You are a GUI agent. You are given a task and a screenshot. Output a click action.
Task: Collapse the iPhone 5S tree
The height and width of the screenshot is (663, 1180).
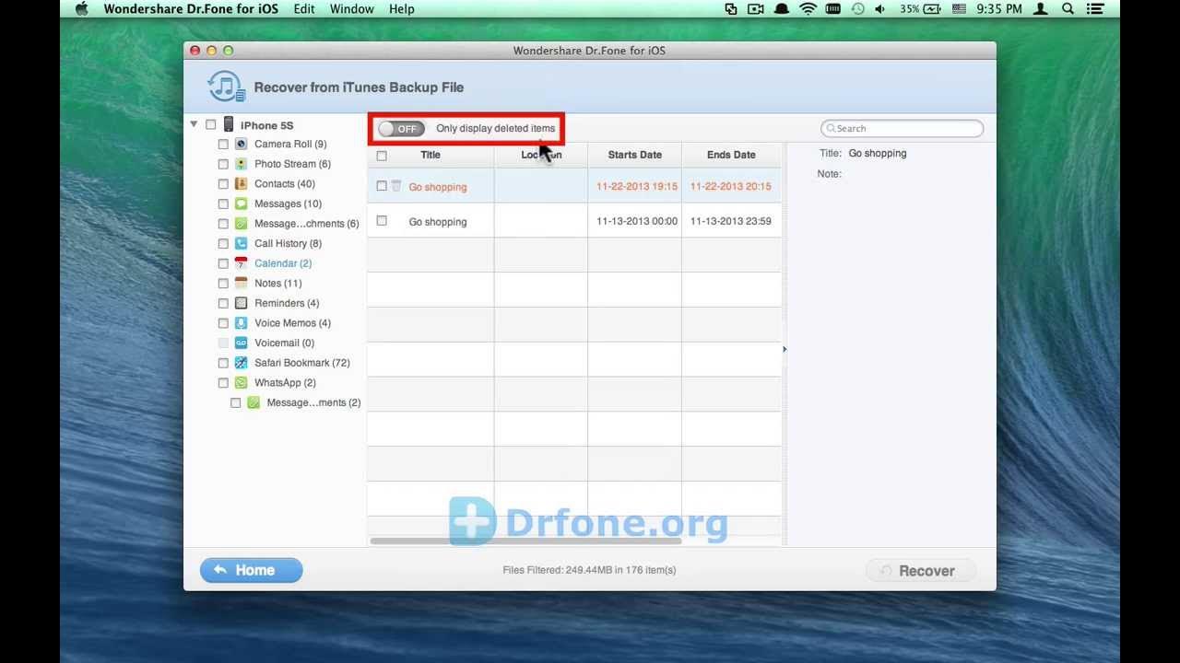click(x=194, y=124)
